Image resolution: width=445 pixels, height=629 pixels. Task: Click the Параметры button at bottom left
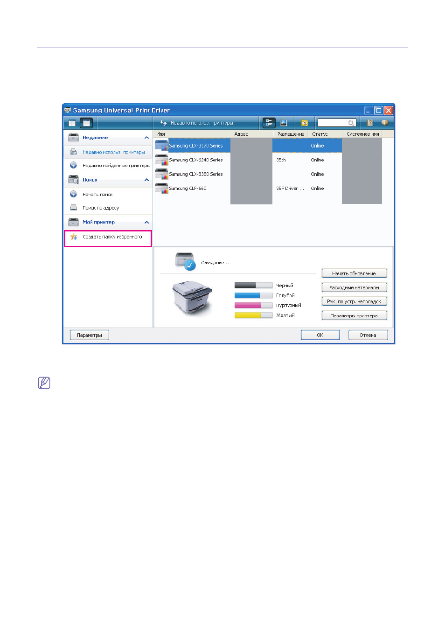(x=90, y=335)
